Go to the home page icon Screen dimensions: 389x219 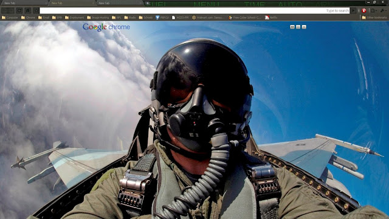point(28,11)
